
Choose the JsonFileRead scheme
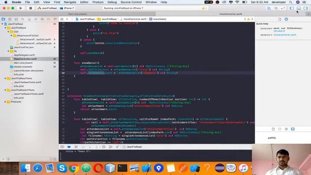(47, 8)
